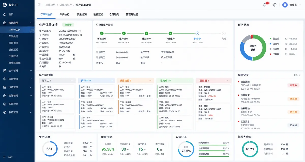Select the 订单转生产 top tab
The image size is (305, 162).
click(x=46, y=14)
